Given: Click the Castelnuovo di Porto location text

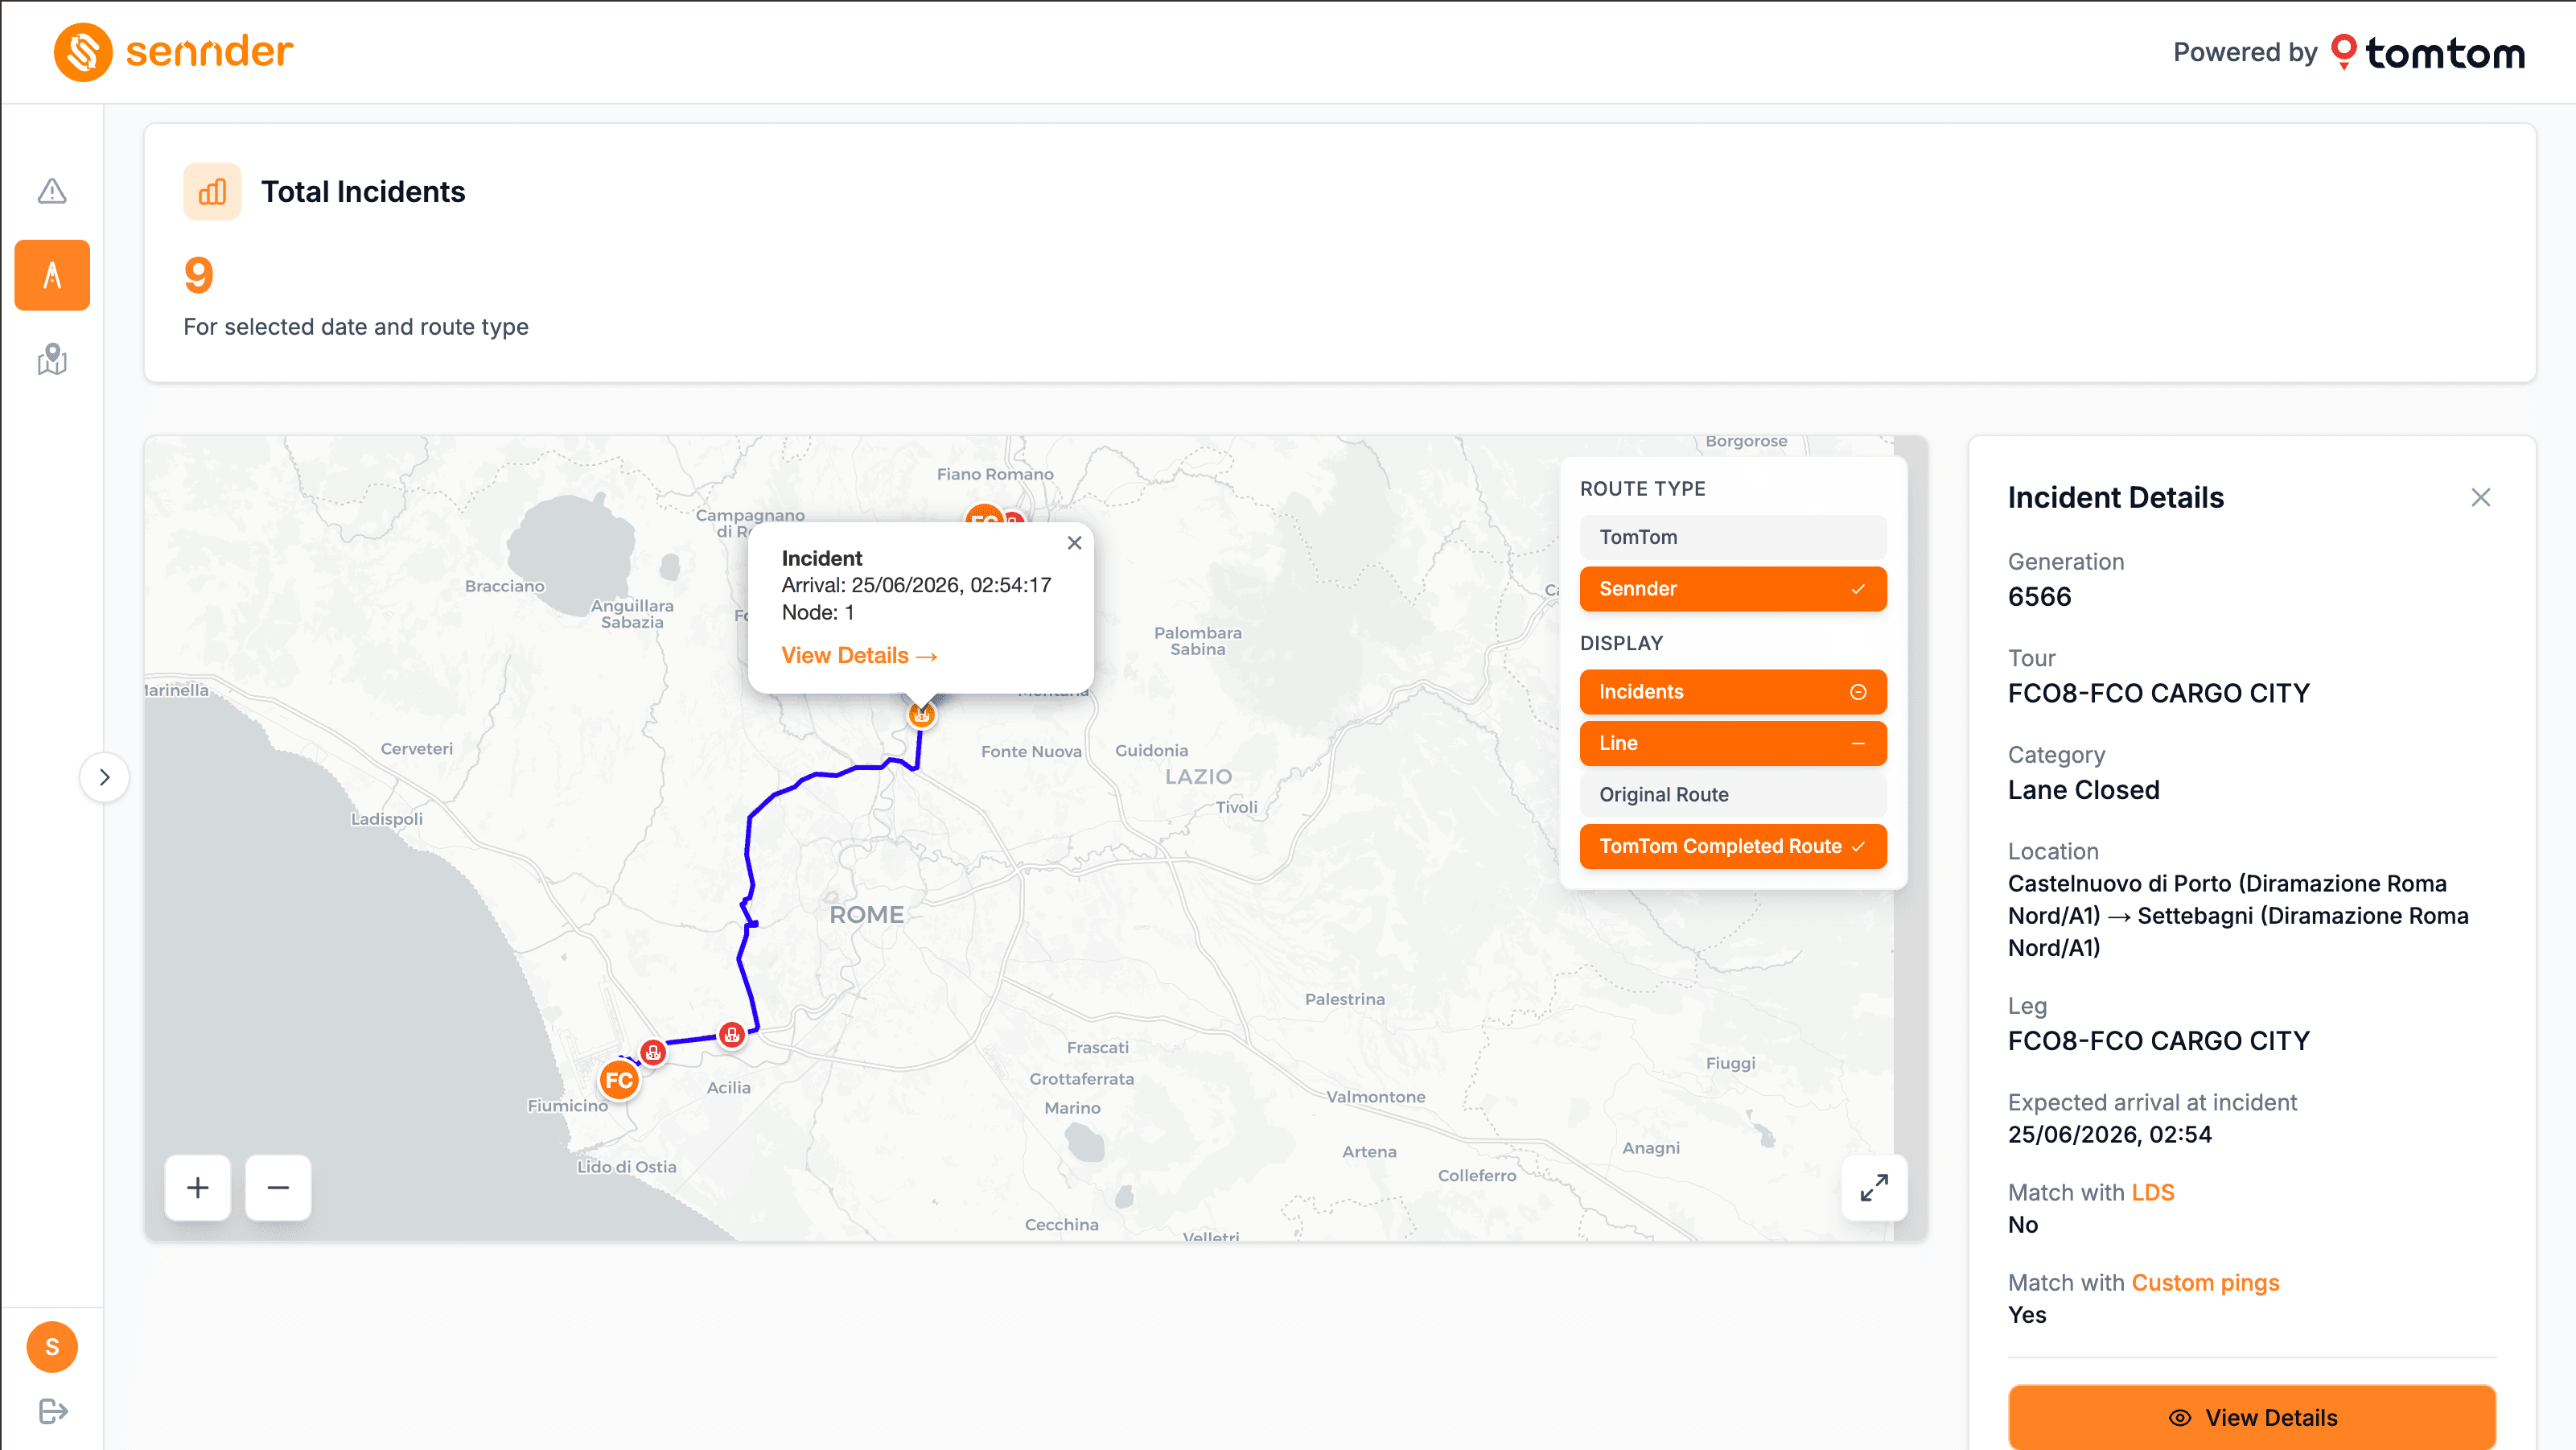Looking at the screenshot, I should [x=2238, y=916].
